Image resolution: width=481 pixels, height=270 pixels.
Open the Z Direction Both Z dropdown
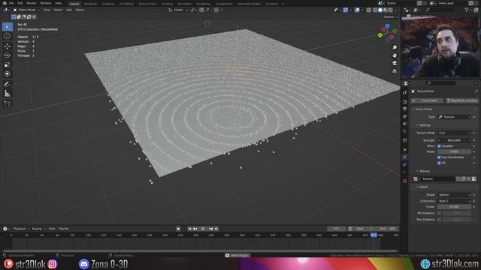pyautogui.click(x=454, y=201)
